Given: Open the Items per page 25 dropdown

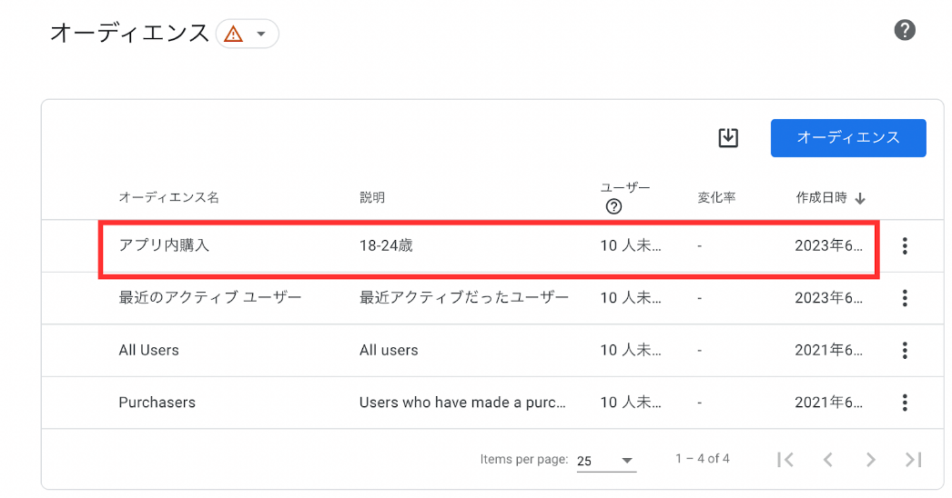Looking at the screenshot, I should [x=606, y=461].
